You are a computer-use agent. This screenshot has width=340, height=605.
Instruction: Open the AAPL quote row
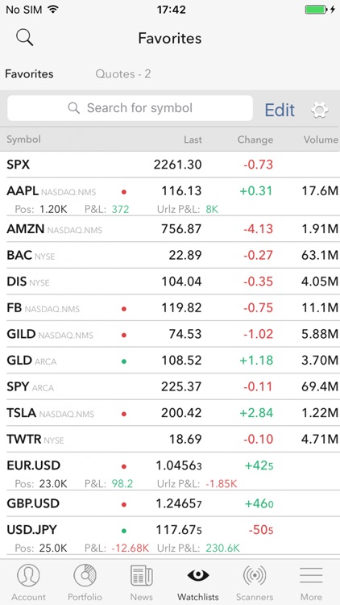(170, 197)
